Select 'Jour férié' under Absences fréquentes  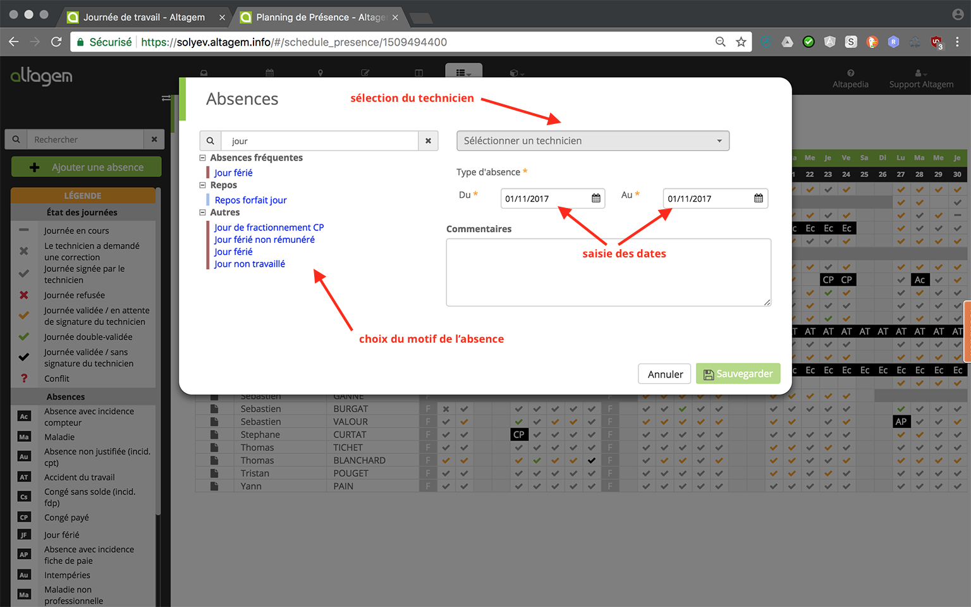[233, 173]
